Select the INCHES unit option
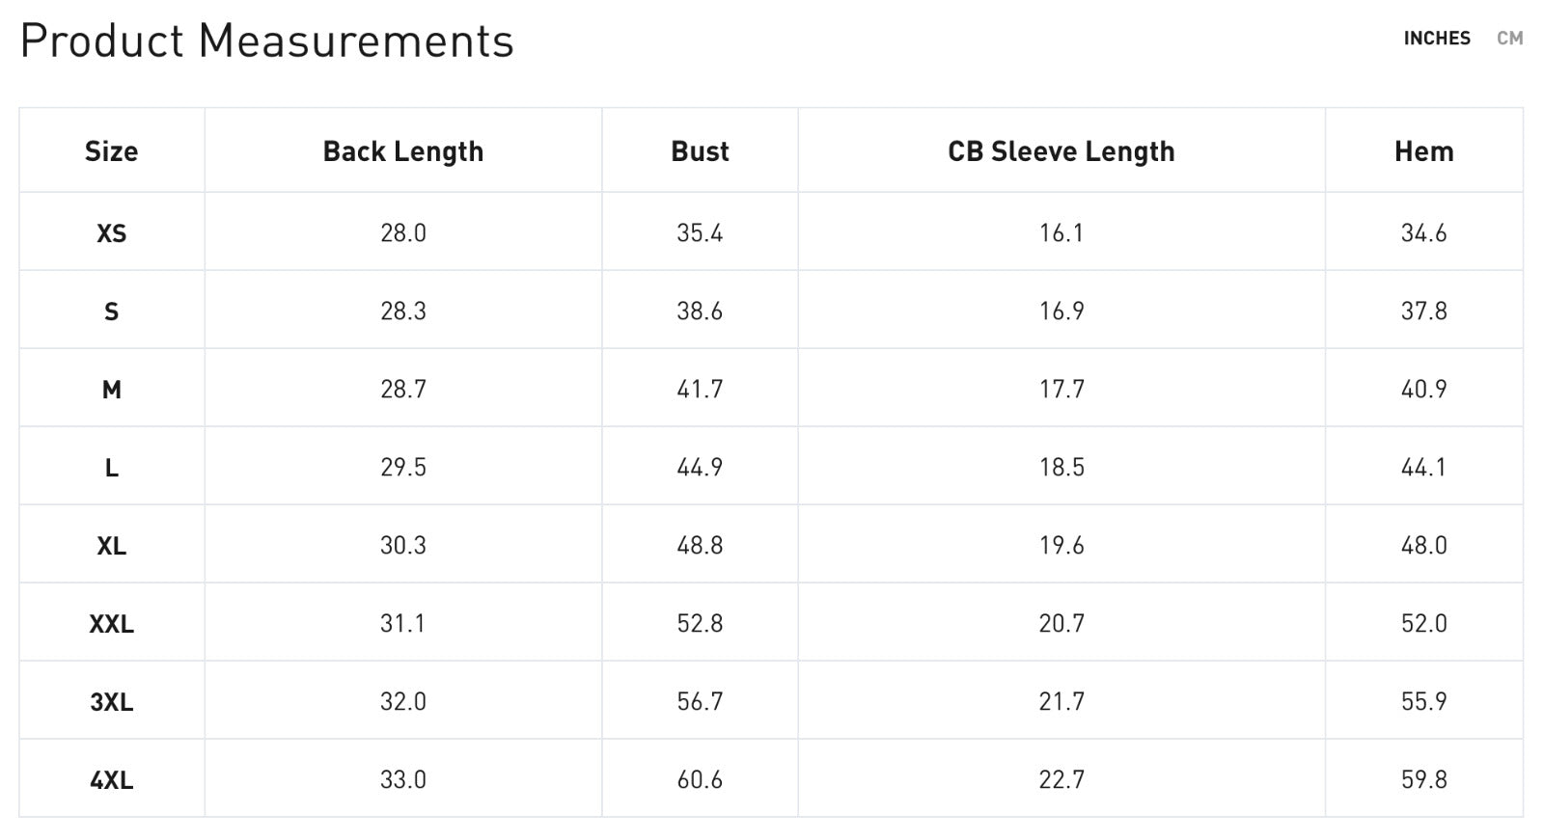This screenshot has height=840, width=1544. click(x=1437, y=39)
